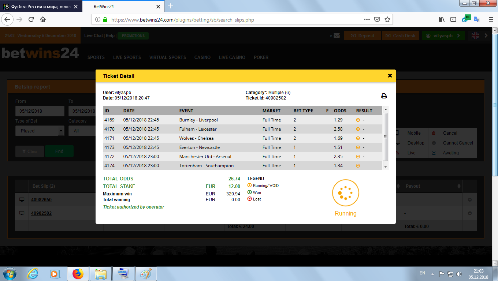Open the EN language indicator in the tray
The height and width of the screenshot is (281, 498).
click(x=422, y=273)
